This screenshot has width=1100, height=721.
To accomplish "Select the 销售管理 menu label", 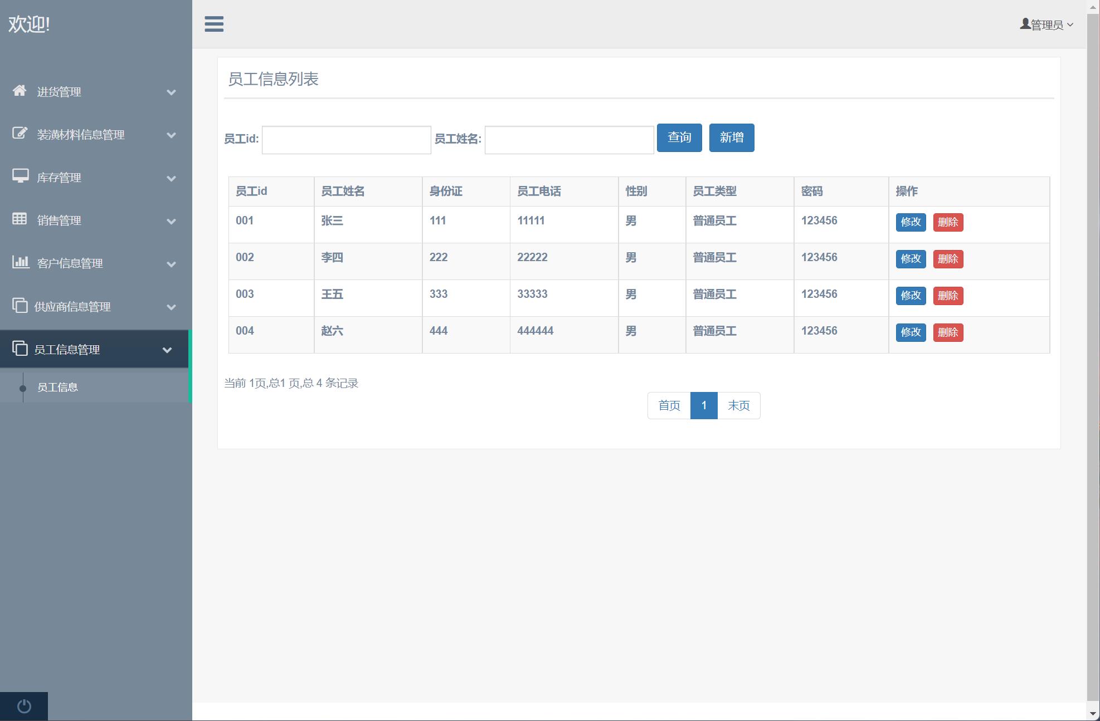I will 59,220.
